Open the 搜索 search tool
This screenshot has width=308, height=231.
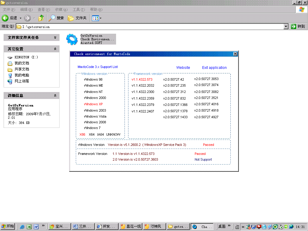point(56,18)
